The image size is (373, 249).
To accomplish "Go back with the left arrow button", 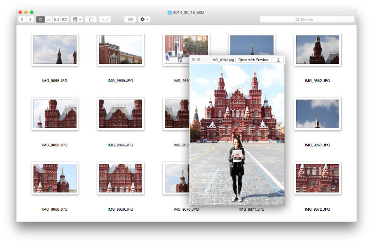I will pyautogui.click(x=22, y=19).
